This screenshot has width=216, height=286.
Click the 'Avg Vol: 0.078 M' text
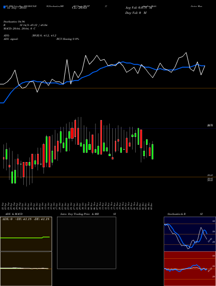click(x=139, y=8)
